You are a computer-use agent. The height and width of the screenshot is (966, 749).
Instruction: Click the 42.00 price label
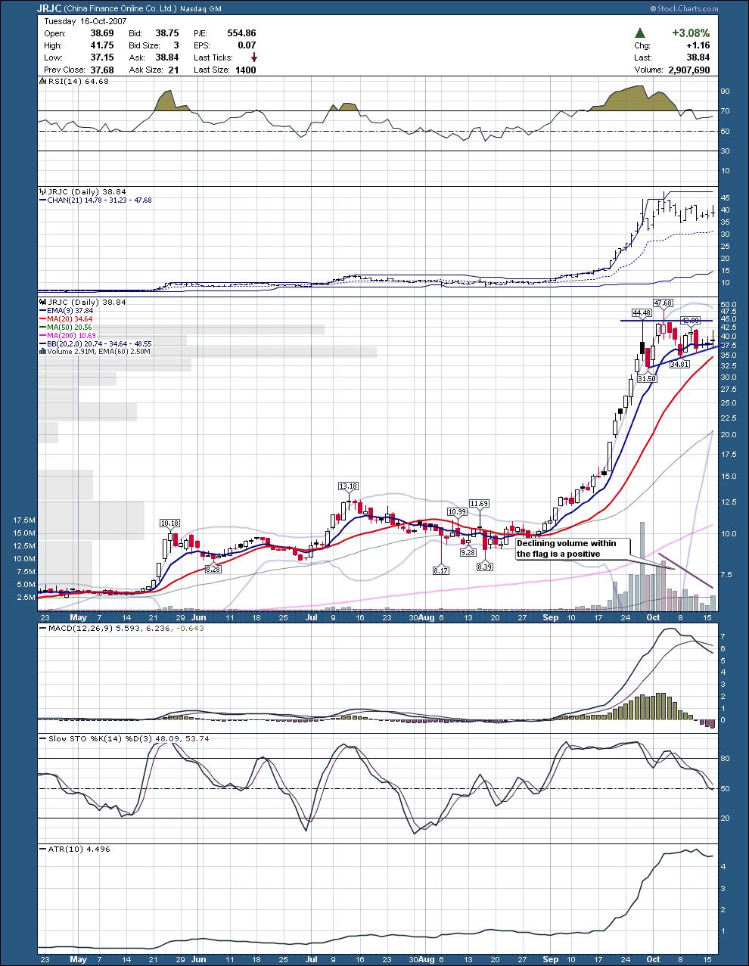tap(691, 321)
